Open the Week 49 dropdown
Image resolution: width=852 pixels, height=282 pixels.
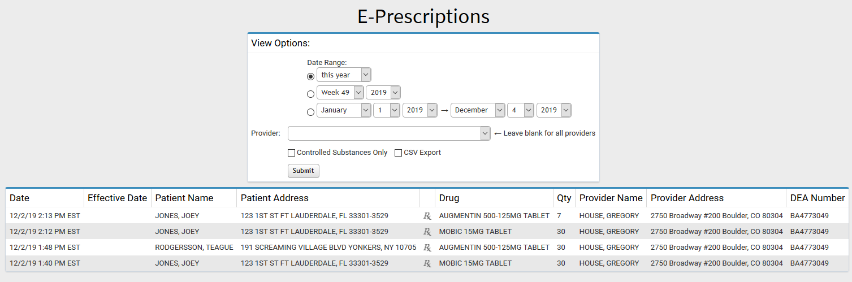(x=340, y=93)
